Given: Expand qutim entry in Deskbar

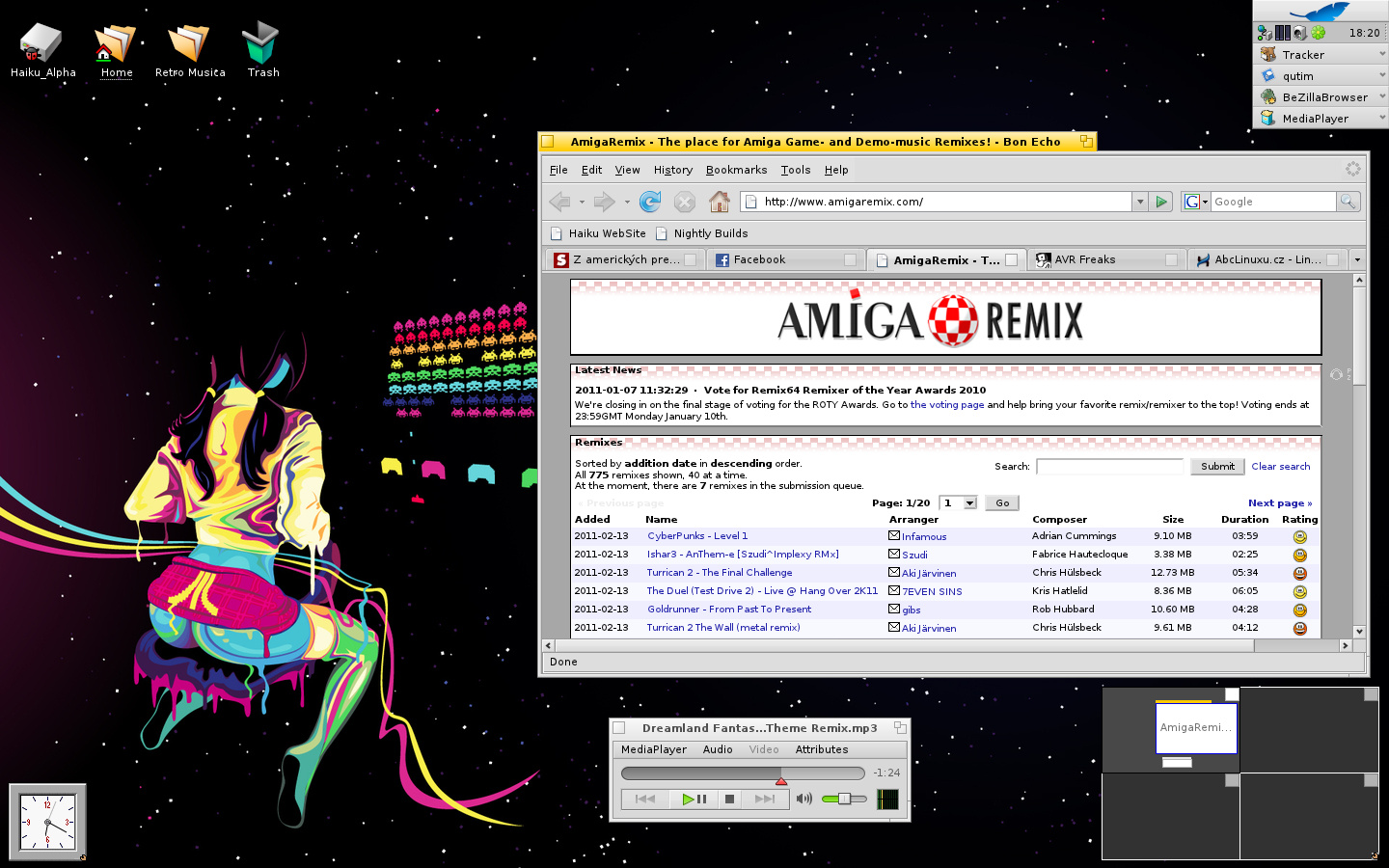Looking at the screenshot, I should point(1382,75).
